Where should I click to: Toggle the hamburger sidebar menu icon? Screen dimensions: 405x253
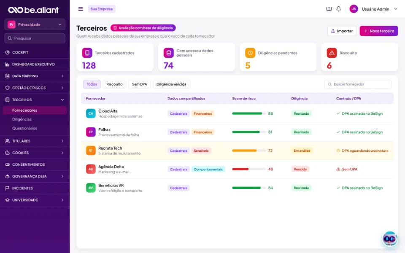[x=81, y=9]
